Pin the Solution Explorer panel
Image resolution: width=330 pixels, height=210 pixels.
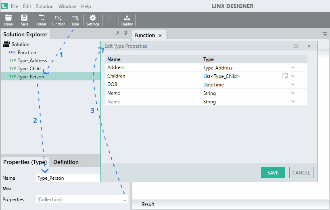(126, 33)
